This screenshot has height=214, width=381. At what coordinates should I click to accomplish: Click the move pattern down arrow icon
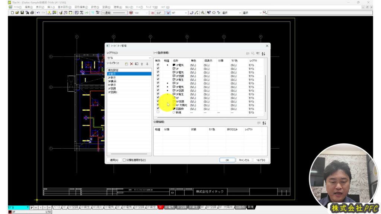pos(147,64)
